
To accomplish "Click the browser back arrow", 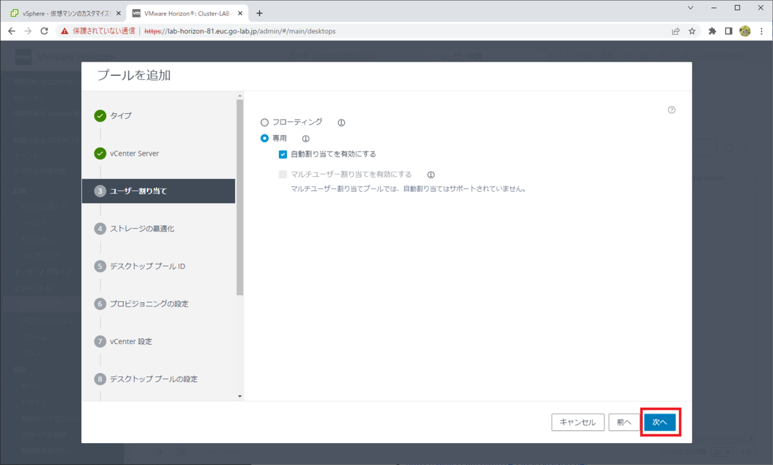I will [12, 31].
